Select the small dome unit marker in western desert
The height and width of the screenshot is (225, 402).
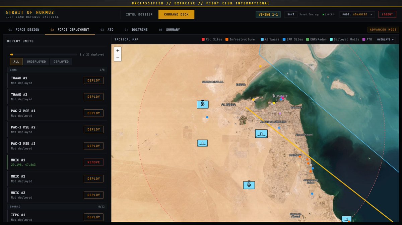(202, 143)
